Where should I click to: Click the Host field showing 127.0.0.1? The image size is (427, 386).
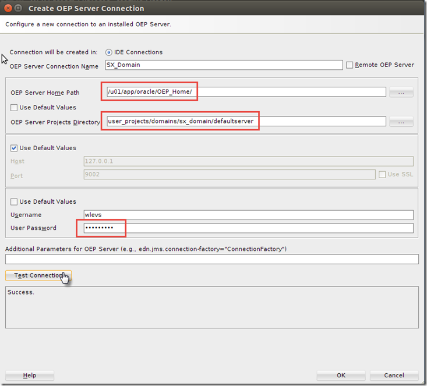click(x=248, y=161)
